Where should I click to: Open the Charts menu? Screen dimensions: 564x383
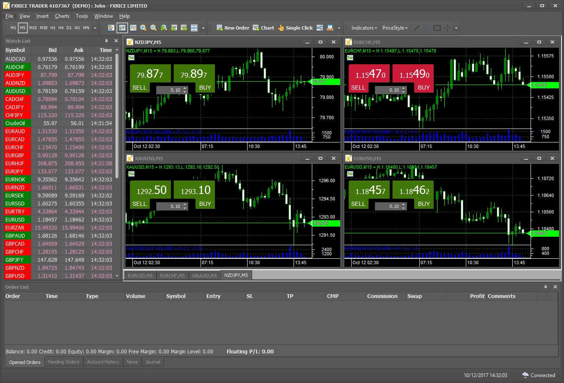(62, 16)
